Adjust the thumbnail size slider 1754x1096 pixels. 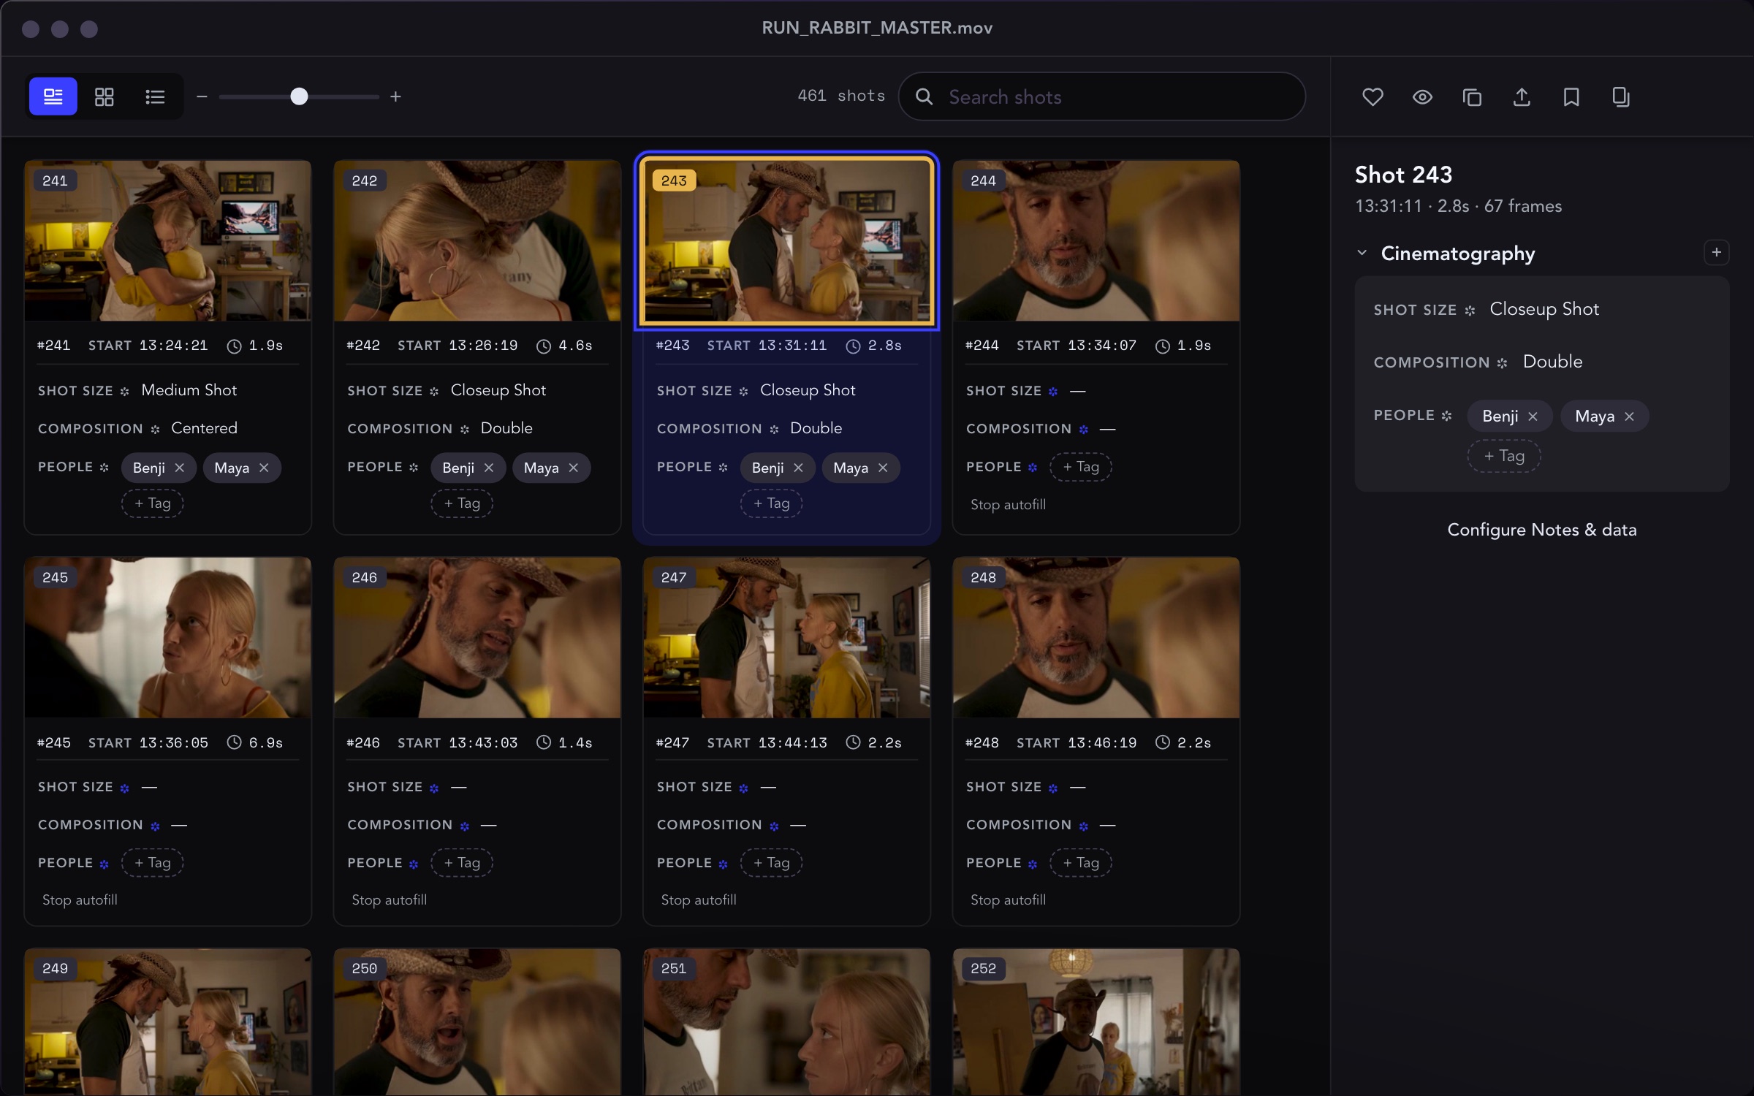299,96
